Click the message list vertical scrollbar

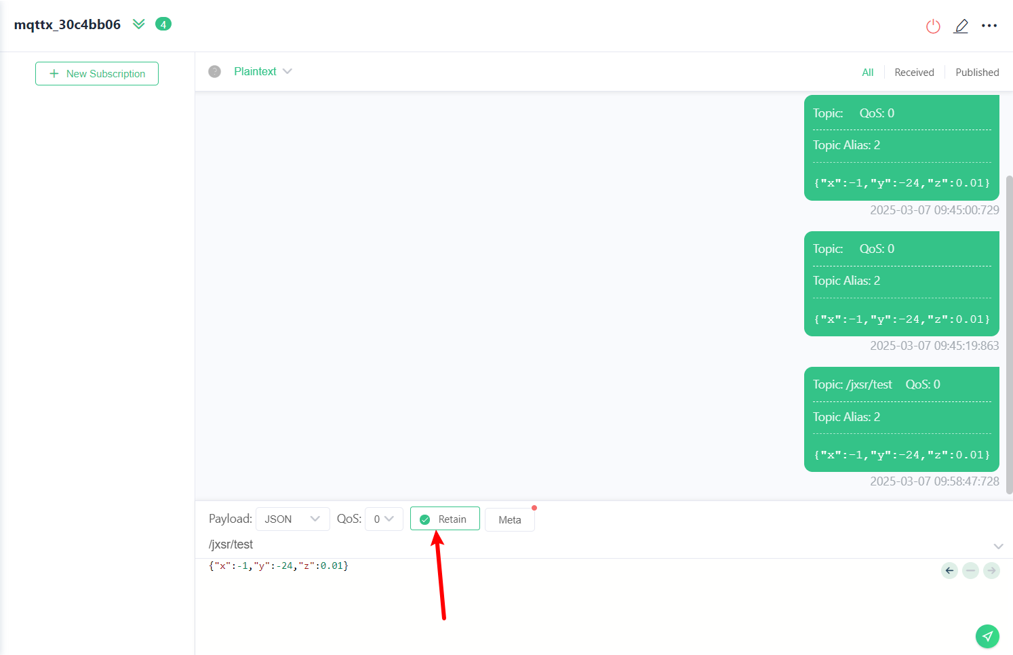pyautogui.click(x=1009, y=335)
